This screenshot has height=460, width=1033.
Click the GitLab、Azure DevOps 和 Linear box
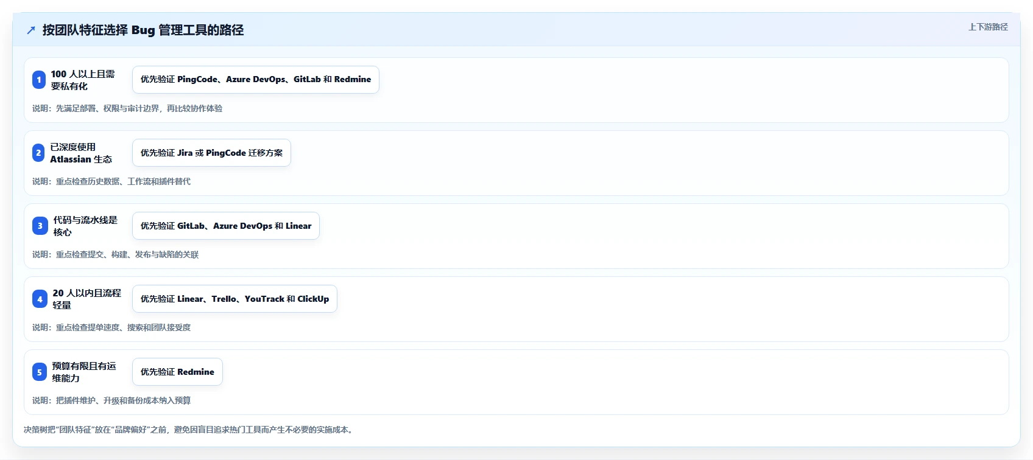pos(226,226)
